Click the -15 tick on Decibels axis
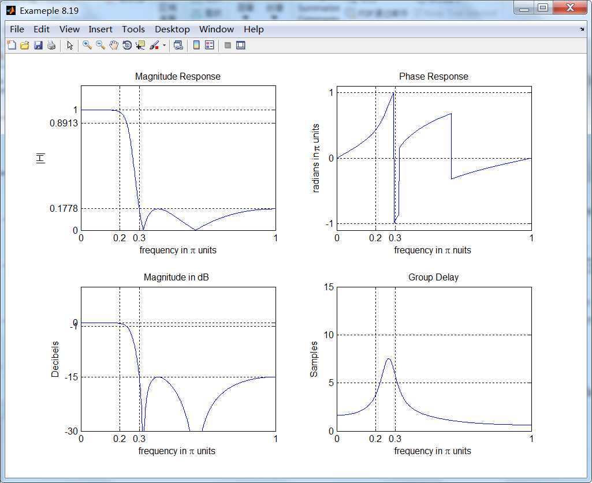The width and height of the screenshot is (592, 483). [x=71, y=377]
